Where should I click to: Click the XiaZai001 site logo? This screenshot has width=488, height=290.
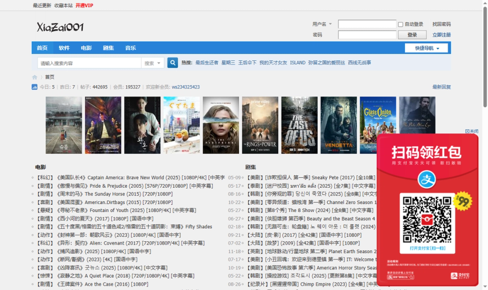coord(60,27)
